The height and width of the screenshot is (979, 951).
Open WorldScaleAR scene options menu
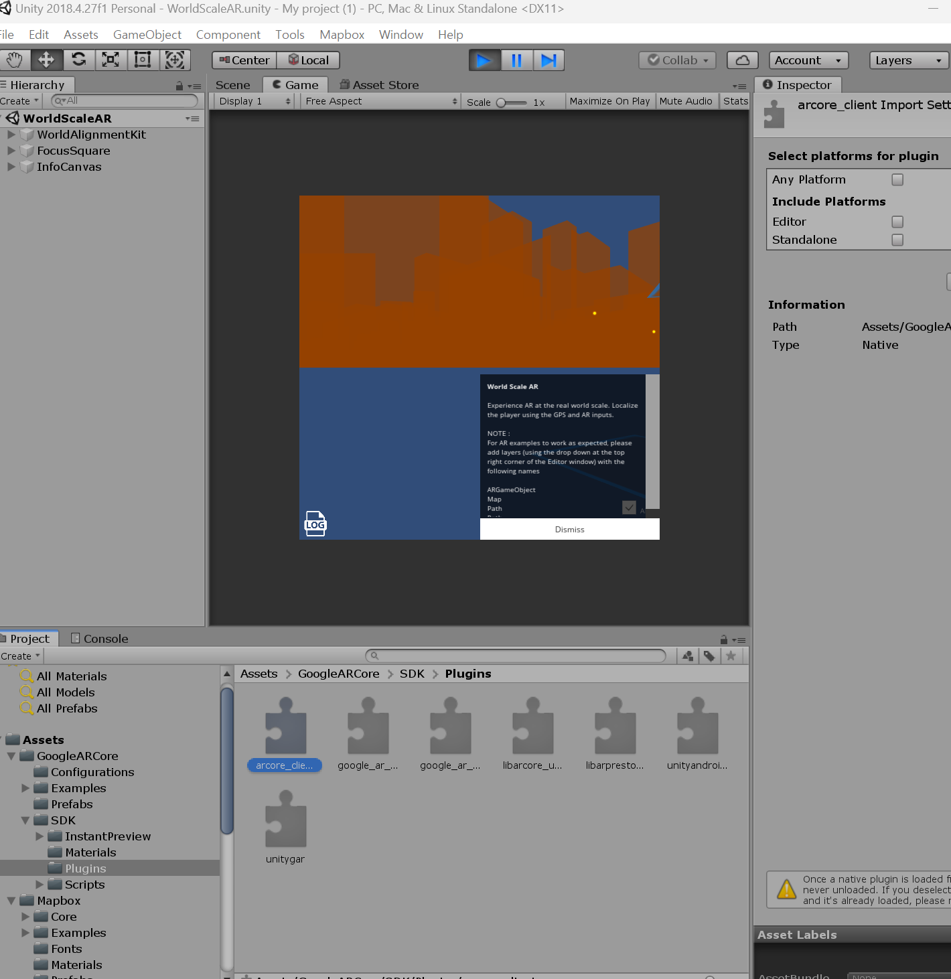pos(192,119)
